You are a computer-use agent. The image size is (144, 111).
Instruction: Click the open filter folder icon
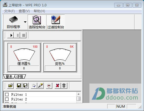point(11,85)
